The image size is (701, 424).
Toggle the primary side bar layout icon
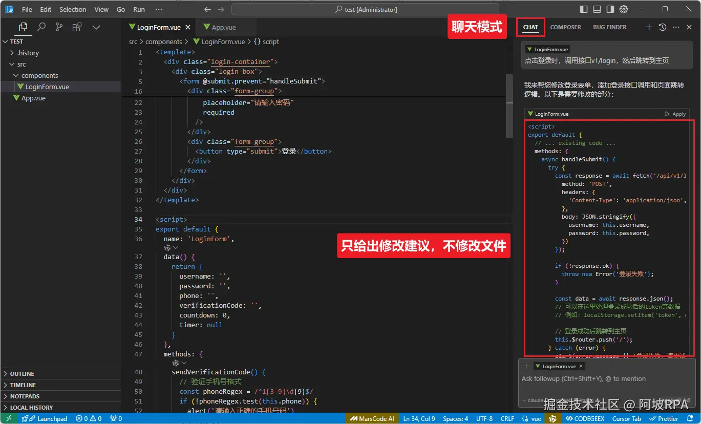(x=584, y=9)
